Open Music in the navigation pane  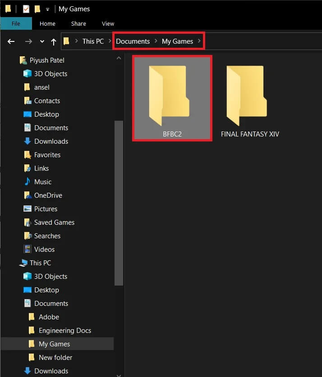pos(42,182)
